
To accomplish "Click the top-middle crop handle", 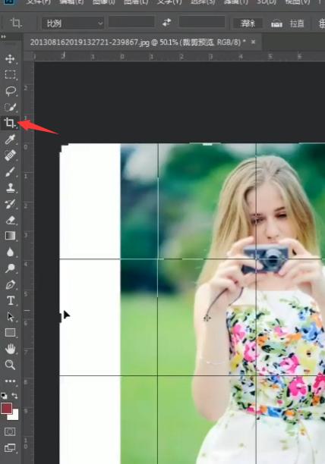I will tap(207, 144).
